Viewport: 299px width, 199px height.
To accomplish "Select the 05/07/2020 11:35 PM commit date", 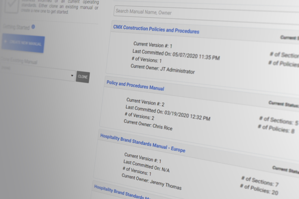I will tap(196, 56).
